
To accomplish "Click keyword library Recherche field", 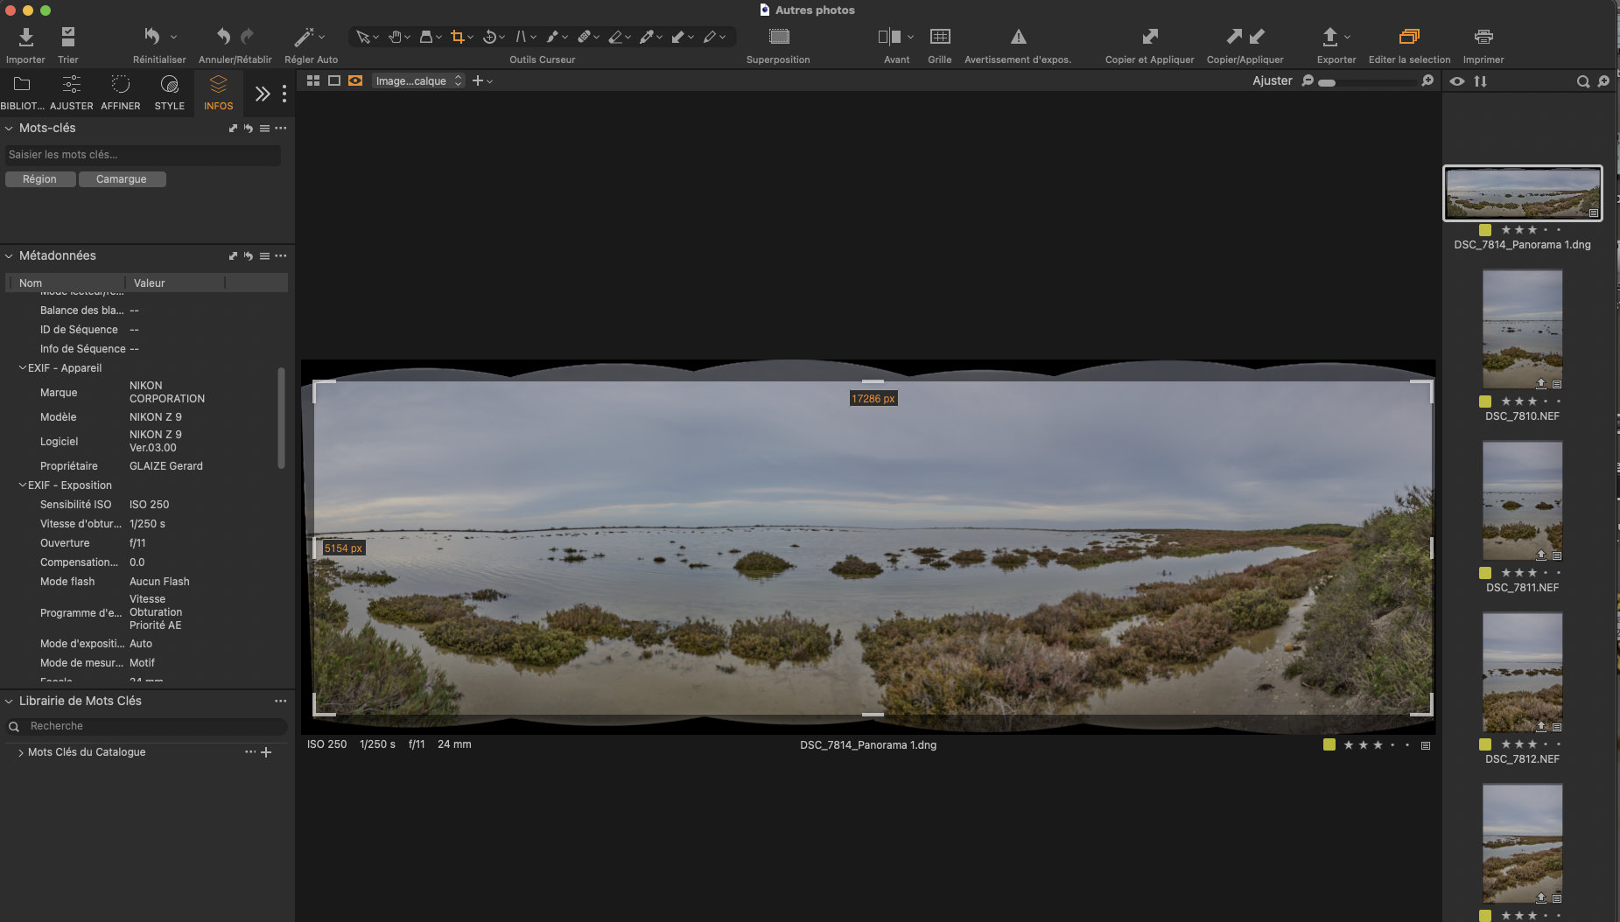I will click(145, 726).
